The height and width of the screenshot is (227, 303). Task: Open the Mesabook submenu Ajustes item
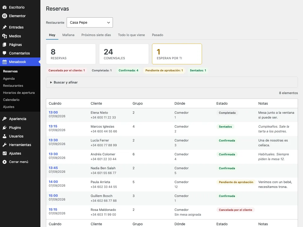9,107
